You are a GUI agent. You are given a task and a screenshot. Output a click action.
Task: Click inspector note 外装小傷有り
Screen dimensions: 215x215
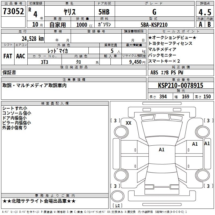click(x=15, y=127)
